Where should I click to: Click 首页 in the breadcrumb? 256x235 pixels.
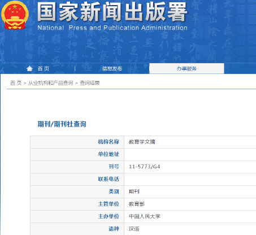[x=16, y=83]
